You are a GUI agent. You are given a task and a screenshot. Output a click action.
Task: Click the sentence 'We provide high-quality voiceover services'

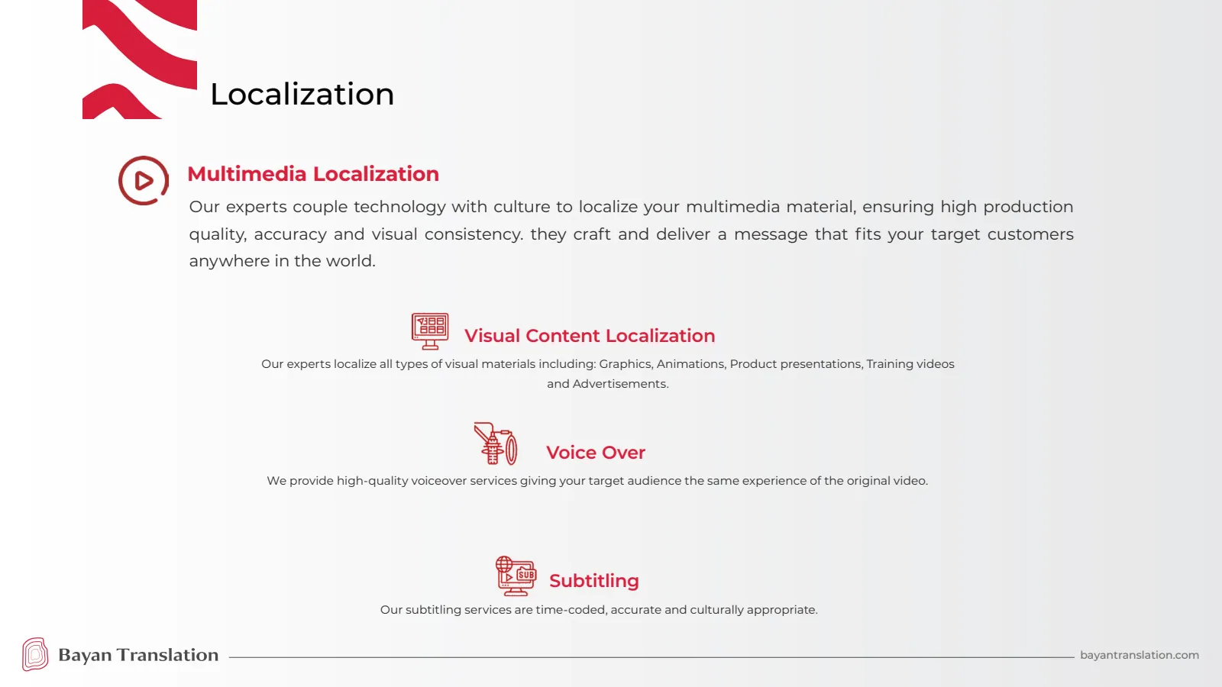(597, 481)
